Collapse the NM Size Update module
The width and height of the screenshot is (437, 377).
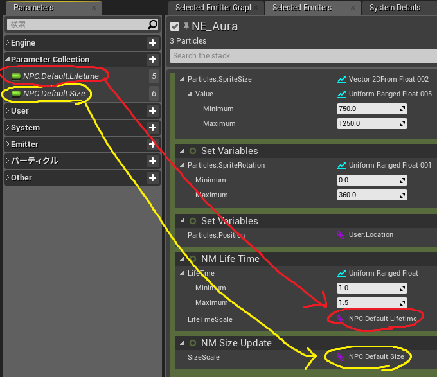pos(183,343)
